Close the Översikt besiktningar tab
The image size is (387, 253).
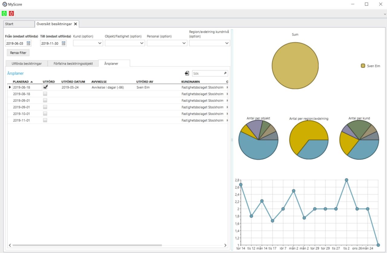click(x=76, y=24)
